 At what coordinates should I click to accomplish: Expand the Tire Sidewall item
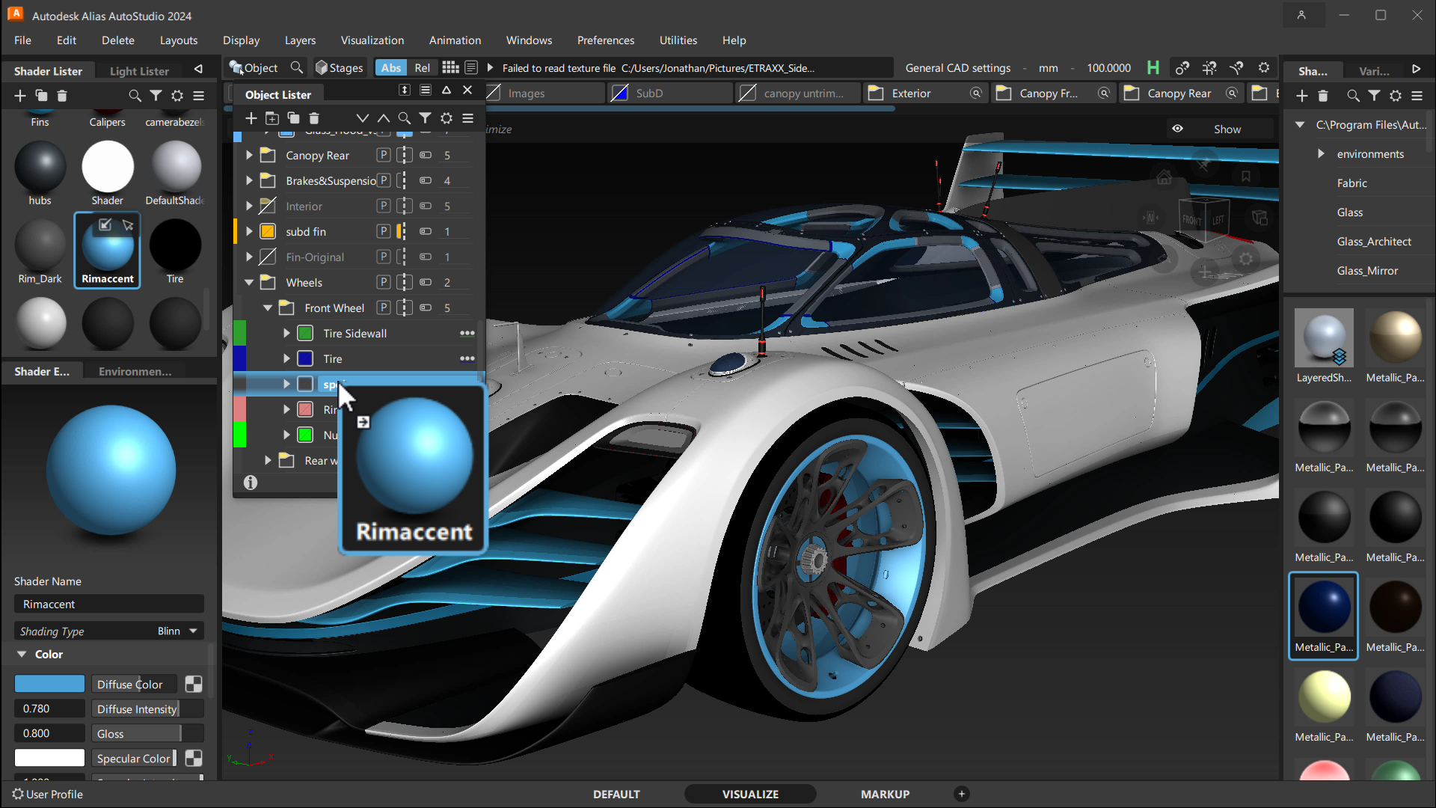(286, 334)
